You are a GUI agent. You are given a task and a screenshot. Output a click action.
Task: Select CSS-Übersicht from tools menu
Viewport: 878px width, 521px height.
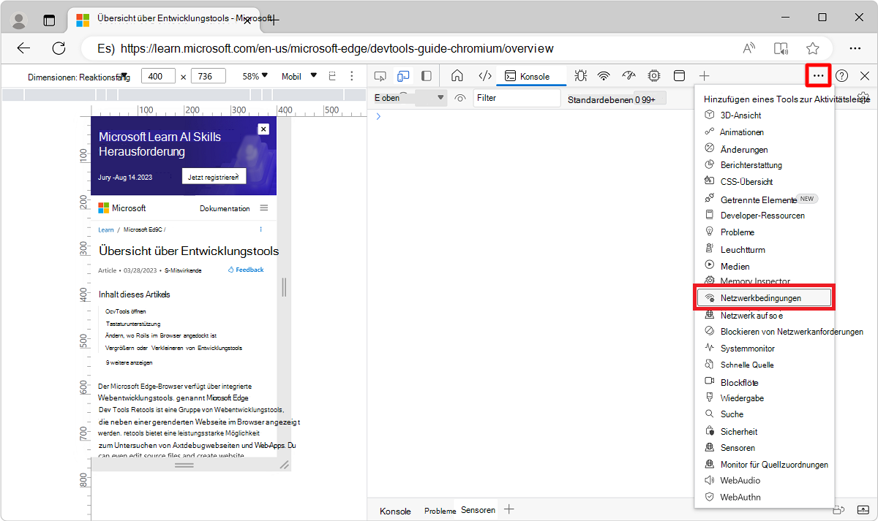(764, 182)
